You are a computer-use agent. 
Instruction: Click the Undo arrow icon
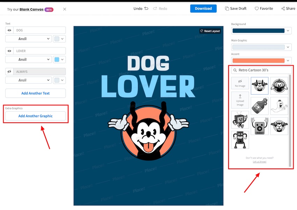coord(146,8)
